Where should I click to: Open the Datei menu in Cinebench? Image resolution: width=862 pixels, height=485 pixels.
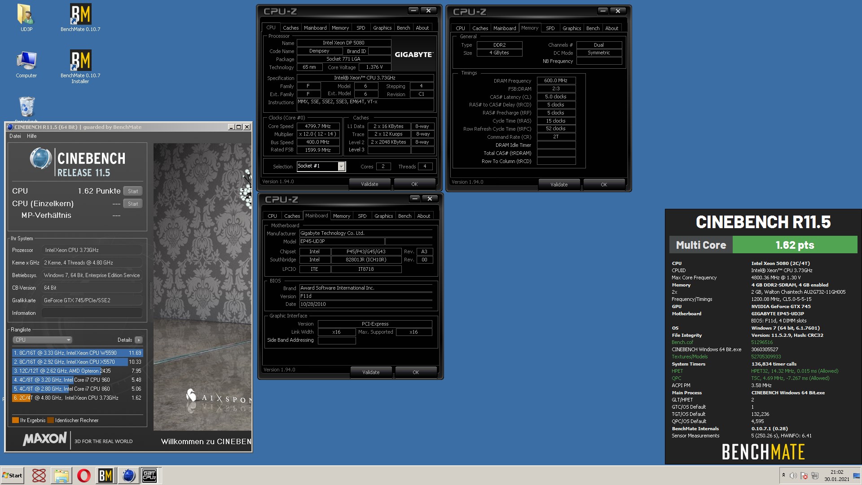coord(15,136)
